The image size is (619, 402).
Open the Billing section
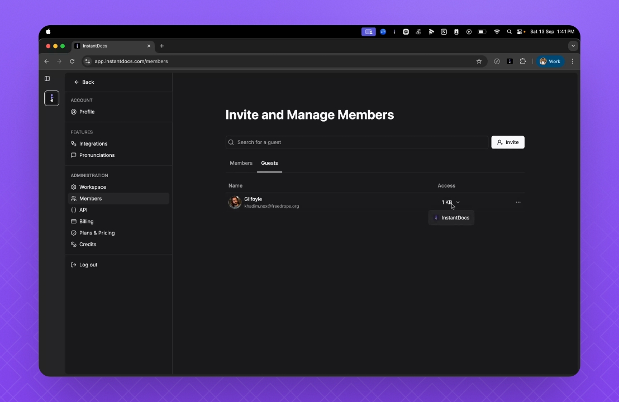[x=86, y=222]
